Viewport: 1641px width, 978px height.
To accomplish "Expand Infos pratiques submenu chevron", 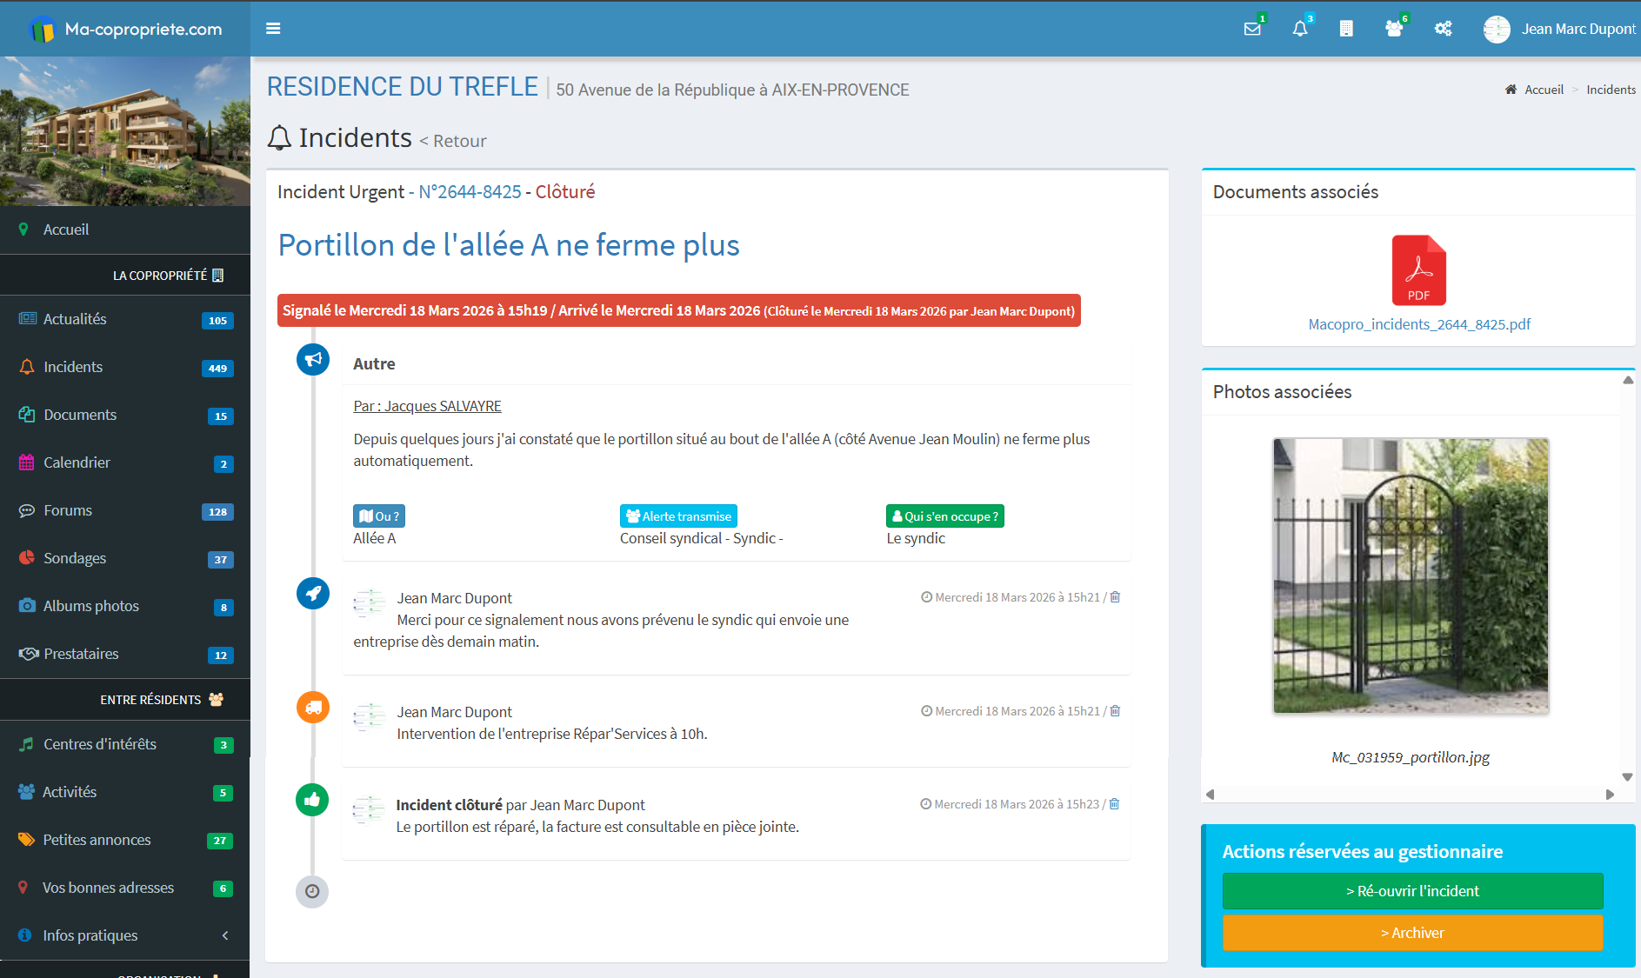I will [225, 935].
